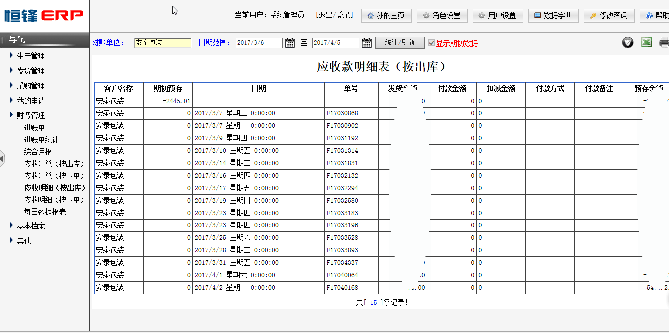The image size is (669, 333).
Task: Select 每日数据报表 in the sidebar
Action: 45,212
